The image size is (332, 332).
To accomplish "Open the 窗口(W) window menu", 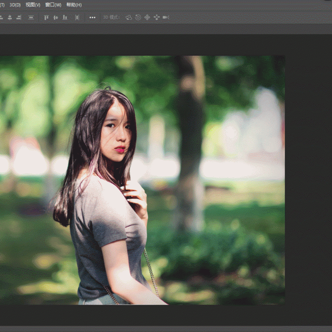I will [x=53, y=5].
